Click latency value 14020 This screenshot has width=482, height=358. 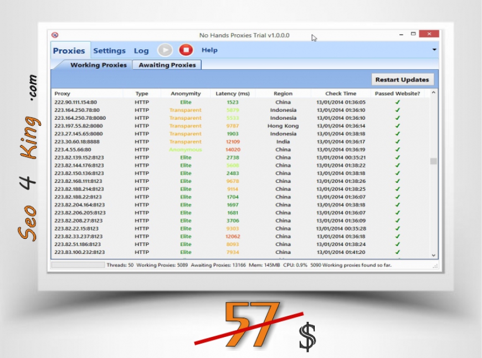coord(233,150)
